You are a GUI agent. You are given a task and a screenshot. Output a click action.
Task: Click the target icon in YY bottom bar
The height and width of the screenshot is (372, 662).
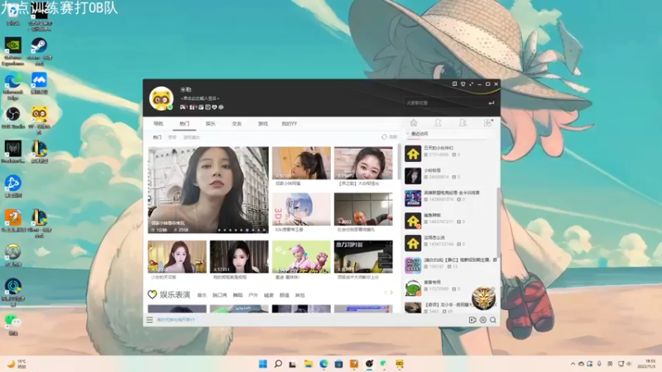(483, 320)
